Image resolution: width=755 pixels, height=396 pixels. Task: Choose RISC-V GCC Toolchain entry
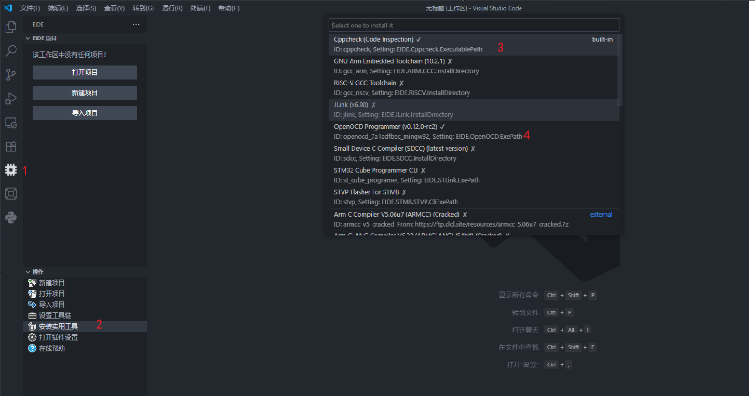474,88
